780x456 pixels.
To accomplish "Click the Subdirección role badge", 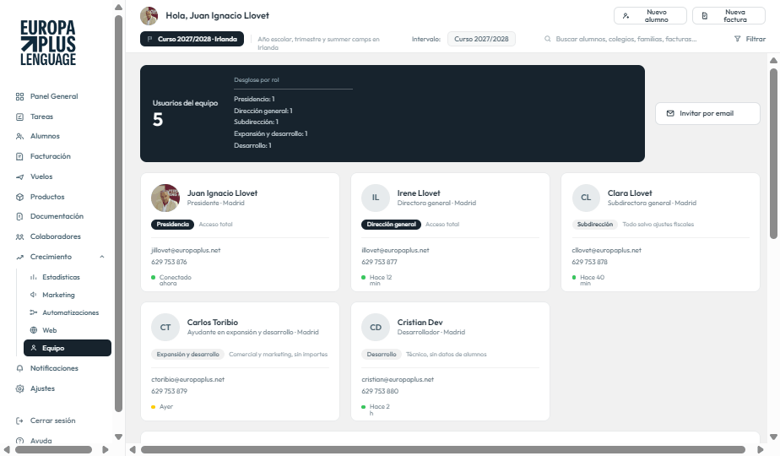I will coord(595,225).
